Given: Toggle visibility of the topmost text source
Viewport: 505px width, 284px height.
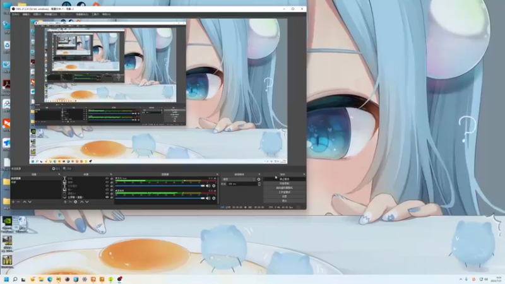Looking at the screenshot, I should (107, 179).
